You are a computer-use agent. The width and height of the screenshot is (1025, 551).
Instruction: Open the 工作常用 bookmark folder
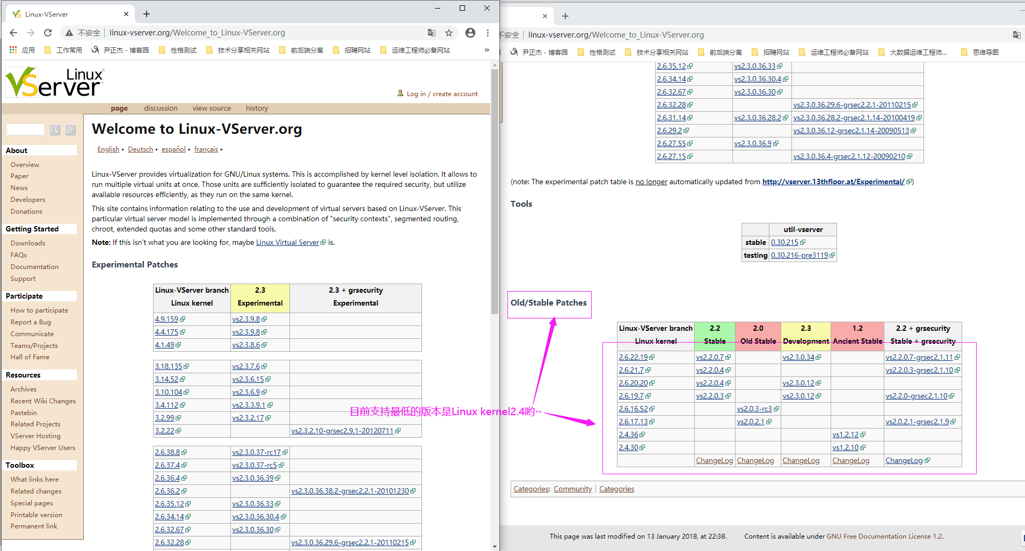63,50
